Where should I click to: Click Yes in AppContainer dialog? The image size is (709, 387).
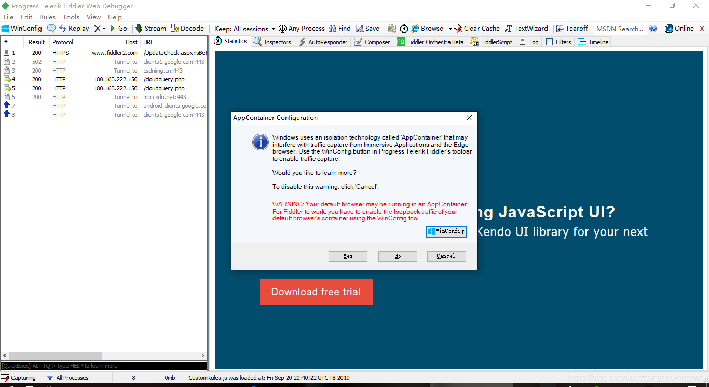click(x=348, y=256)
